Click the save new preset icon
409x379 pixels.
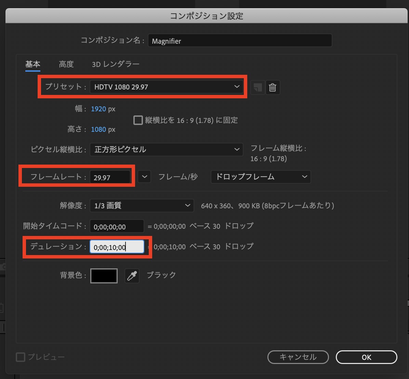point(257,87)
